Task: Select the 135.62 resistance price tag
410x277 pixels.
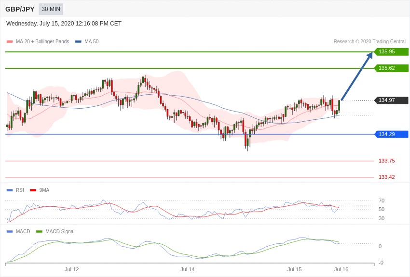Action: coord(391,68)
